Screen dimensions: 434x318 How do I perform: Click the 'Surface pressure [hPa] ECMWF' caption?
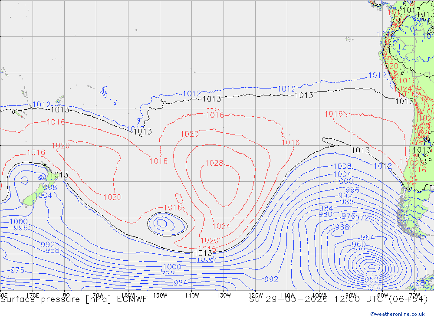click(74, 299)
